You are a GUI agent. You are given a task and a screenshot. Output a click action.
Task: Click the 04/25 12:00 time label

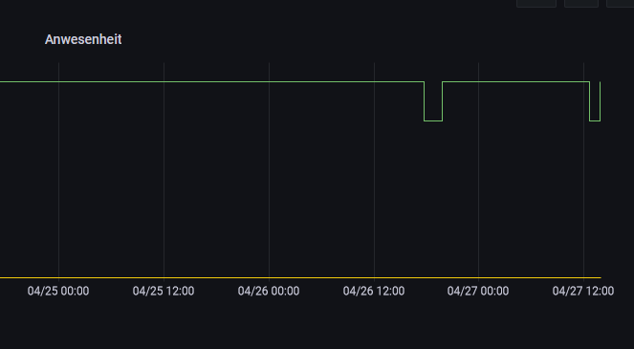(164, 291)
